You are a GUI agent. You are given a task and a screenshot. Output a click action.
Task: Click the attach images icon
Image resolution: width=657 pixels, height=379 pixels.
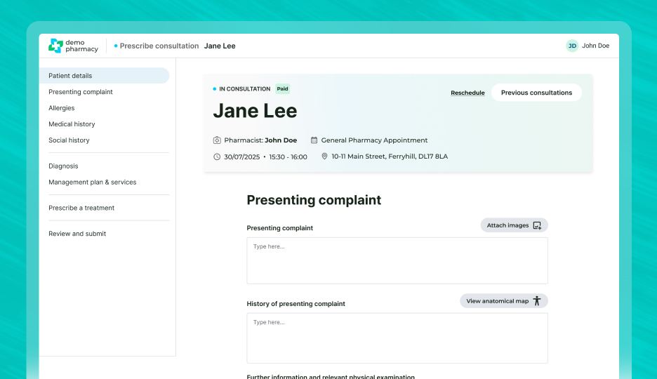coord(537,225)
